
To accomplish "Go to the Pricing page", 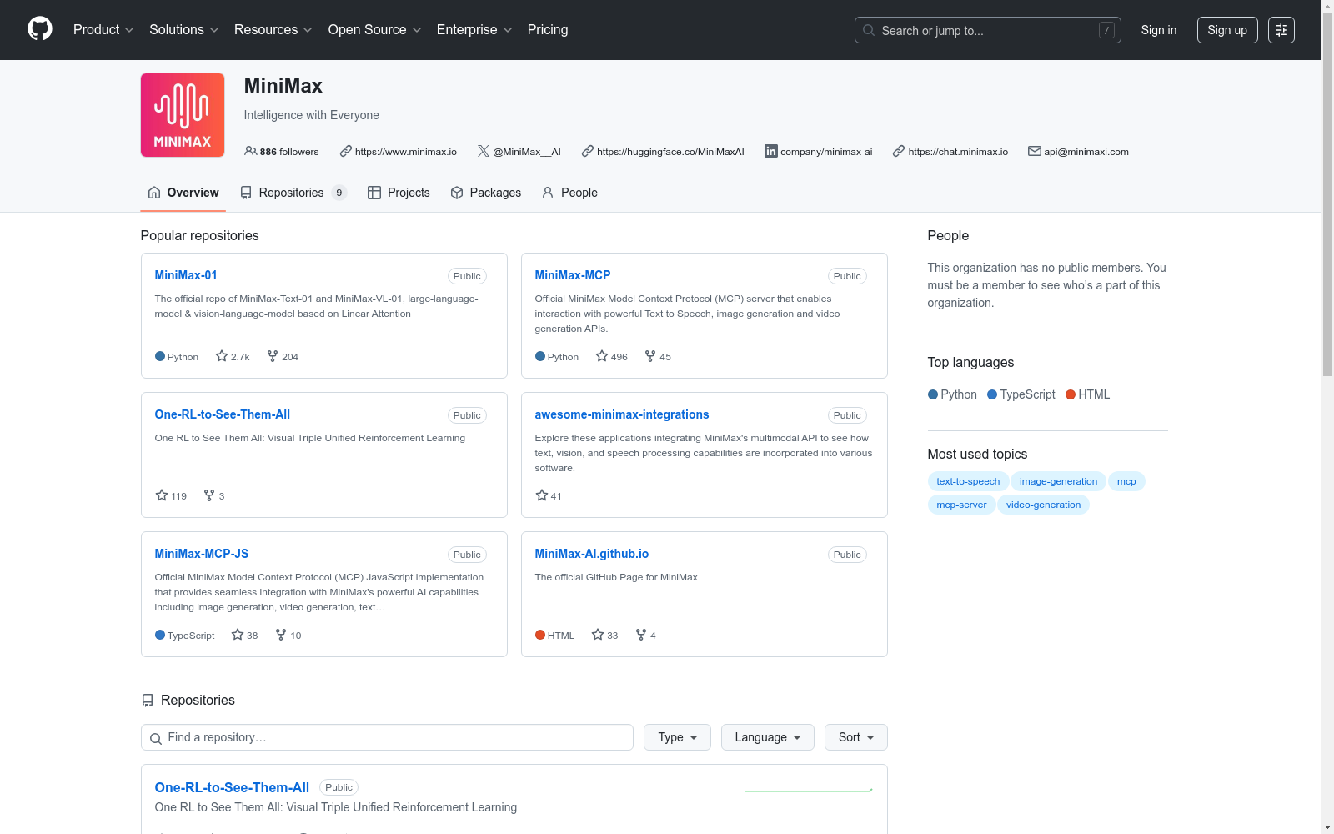I will (548, 30).
